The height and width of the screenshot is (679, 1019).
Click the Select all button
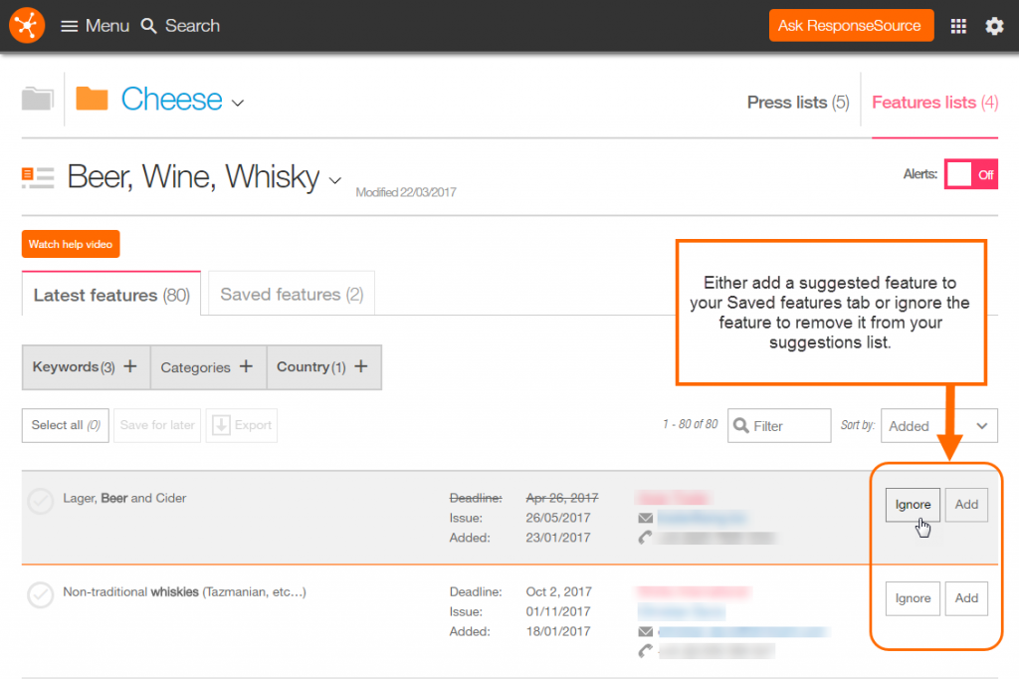click(66, 425)
